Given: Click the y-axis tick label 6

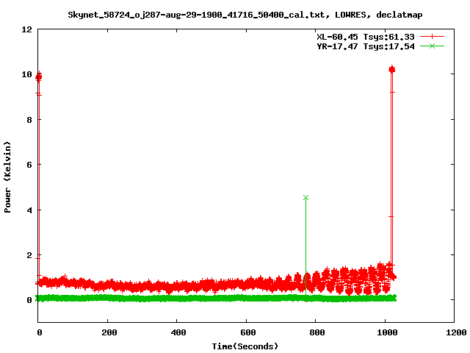Looking at the screenshot, I should [29, 165].
